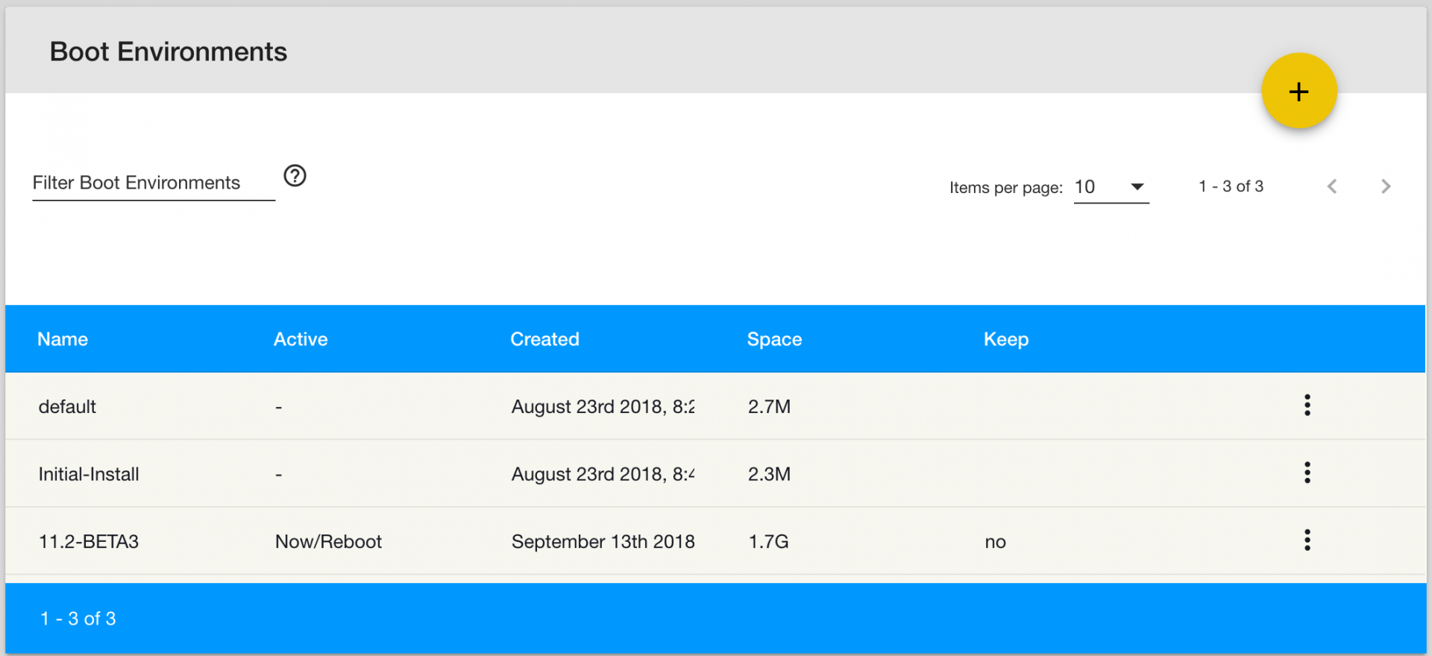Open the options menu for the 11.2-BETA3 row
The height and width of the screenshot is (656, 1432).
coord(1307,540)
